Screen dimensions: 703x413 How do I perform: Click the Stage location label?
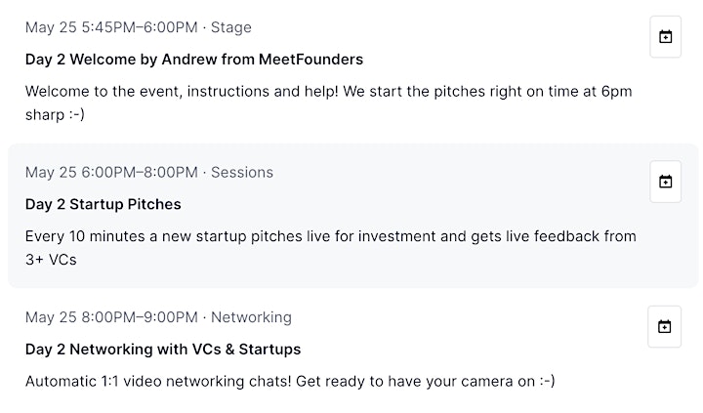point(231,27)
